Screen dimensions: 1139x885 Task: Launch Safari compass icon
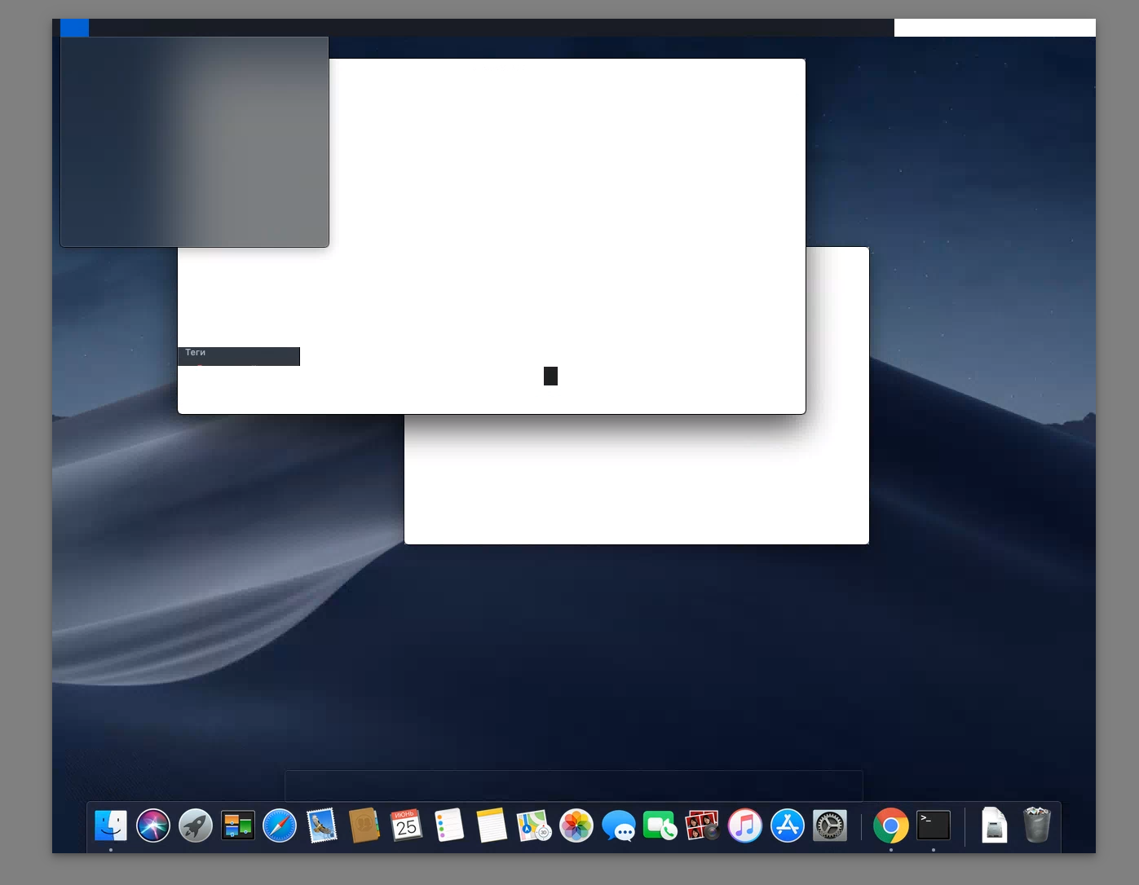click(x=280, y=826)
